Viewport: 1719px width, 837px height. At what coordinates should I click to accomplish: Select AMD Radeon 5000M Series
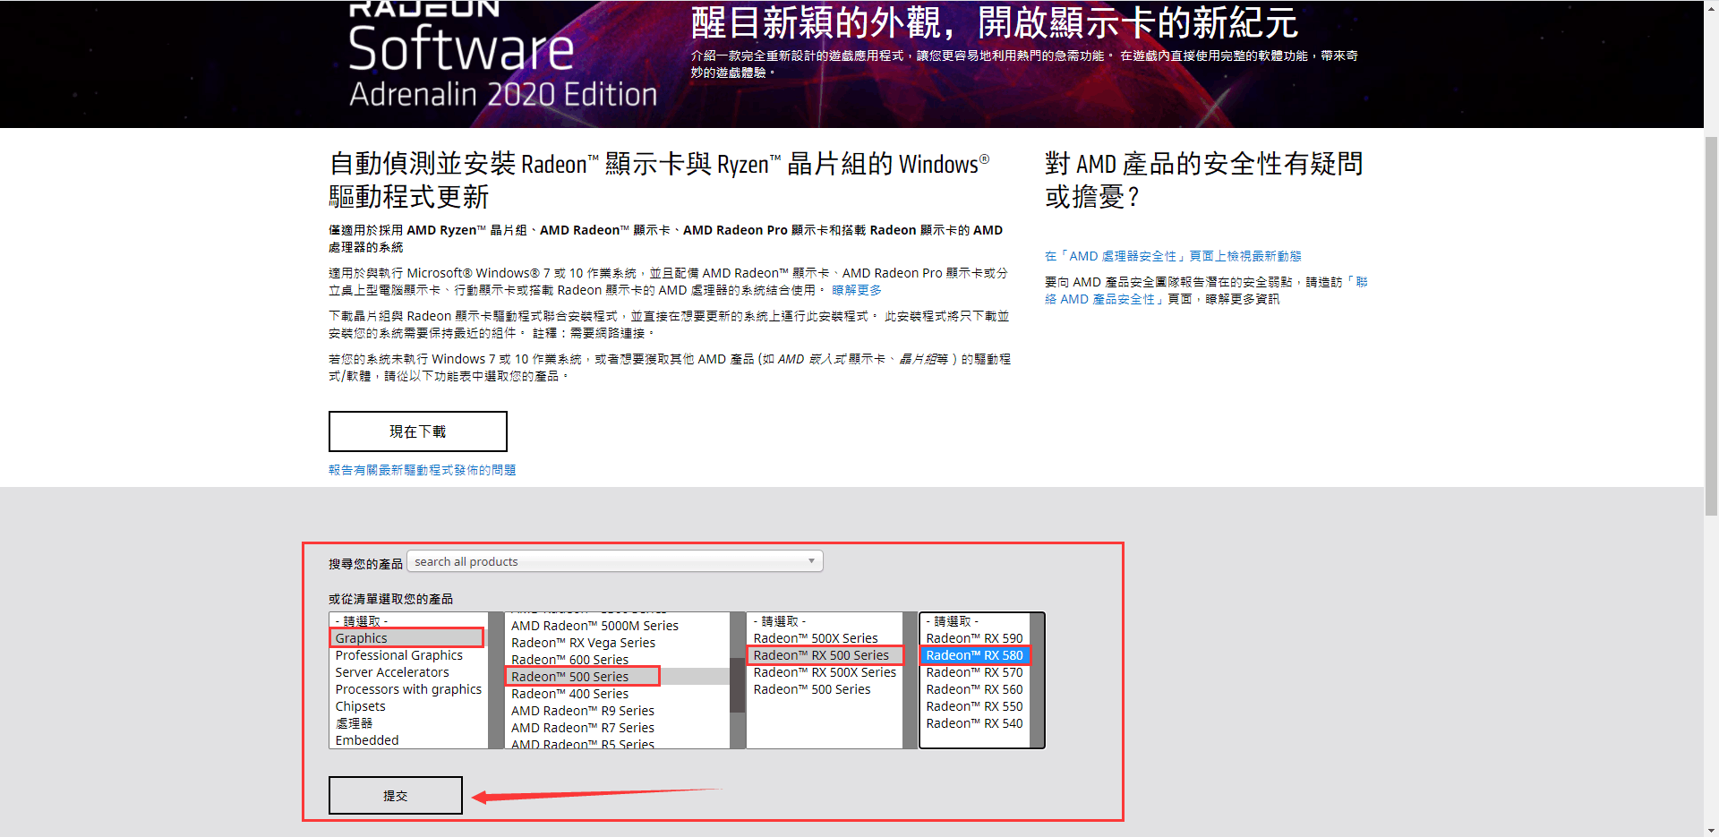[x=618, y=626]
